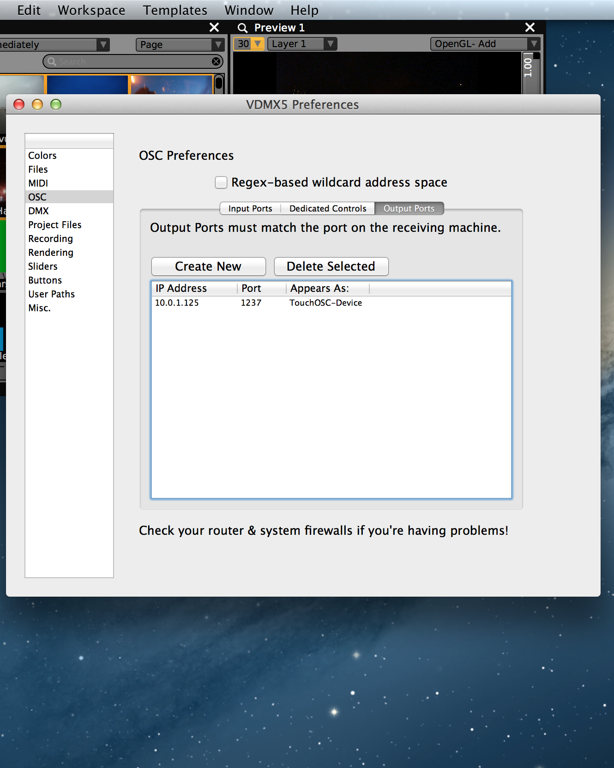
Task: Select Sliders preferences category
Action: tap(69, 266)
